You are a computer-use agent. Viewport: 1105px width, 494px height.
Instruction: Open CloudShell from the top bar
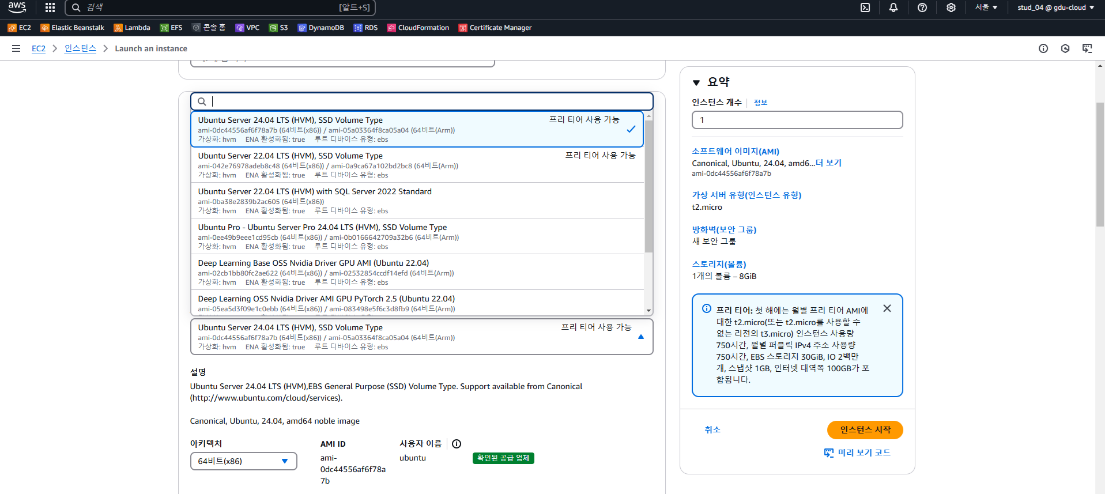(x=865, y=7)
